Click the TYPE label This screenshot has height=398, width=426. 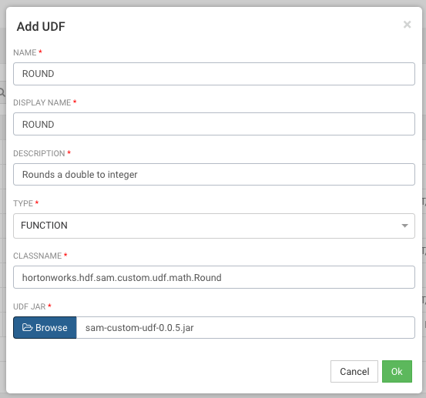23,203
